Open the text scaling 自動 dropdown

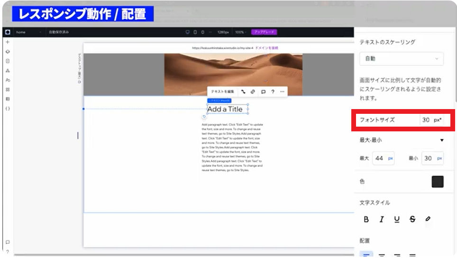(x=402, y=59)
